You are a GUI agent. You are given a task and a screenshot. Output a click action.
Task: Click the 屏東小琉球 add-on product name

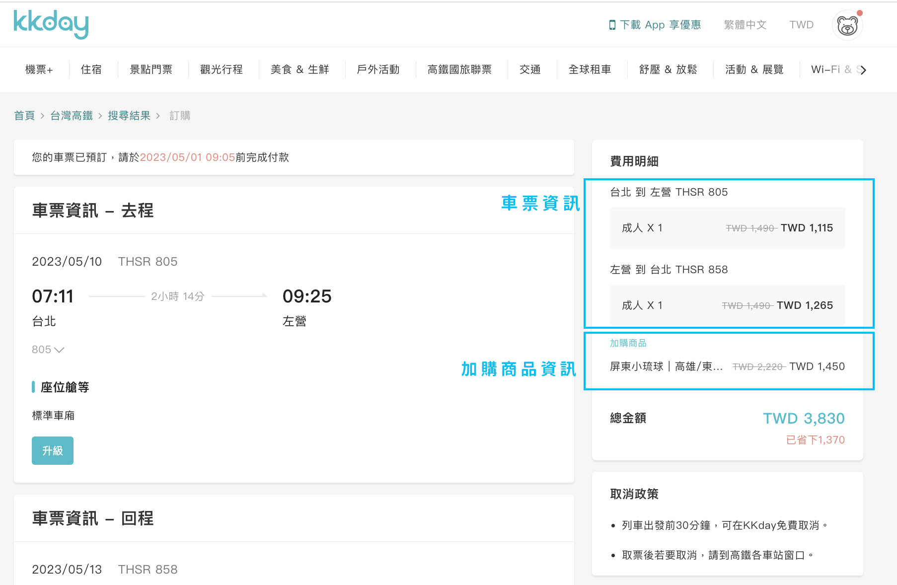click(666, 366)
